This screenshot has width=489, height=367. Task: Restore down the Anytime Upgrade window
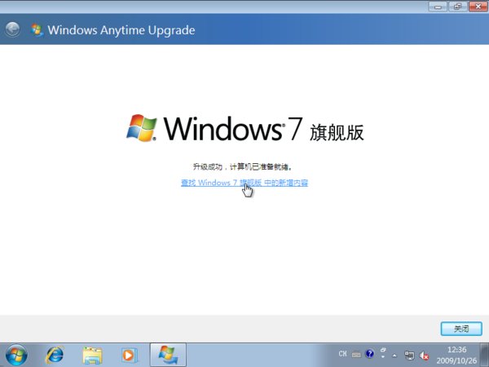click(x=457, y=7)
